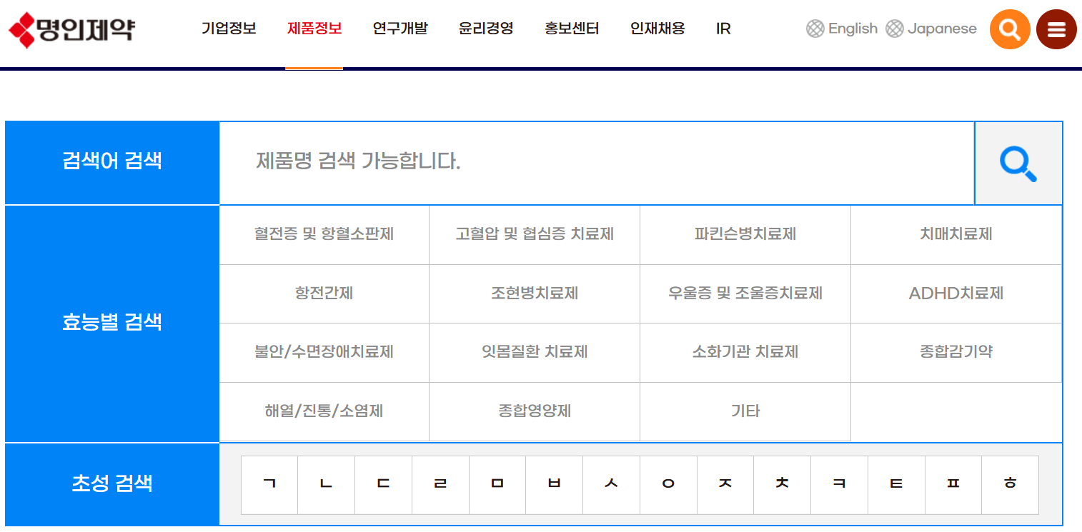This screenshot has height=532, width=1082.
Task: Open the 연구개발 menu
Action: (x=399, y=28)
